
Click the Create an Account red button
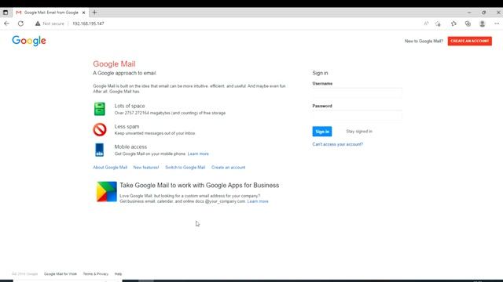tap(470, 41)
